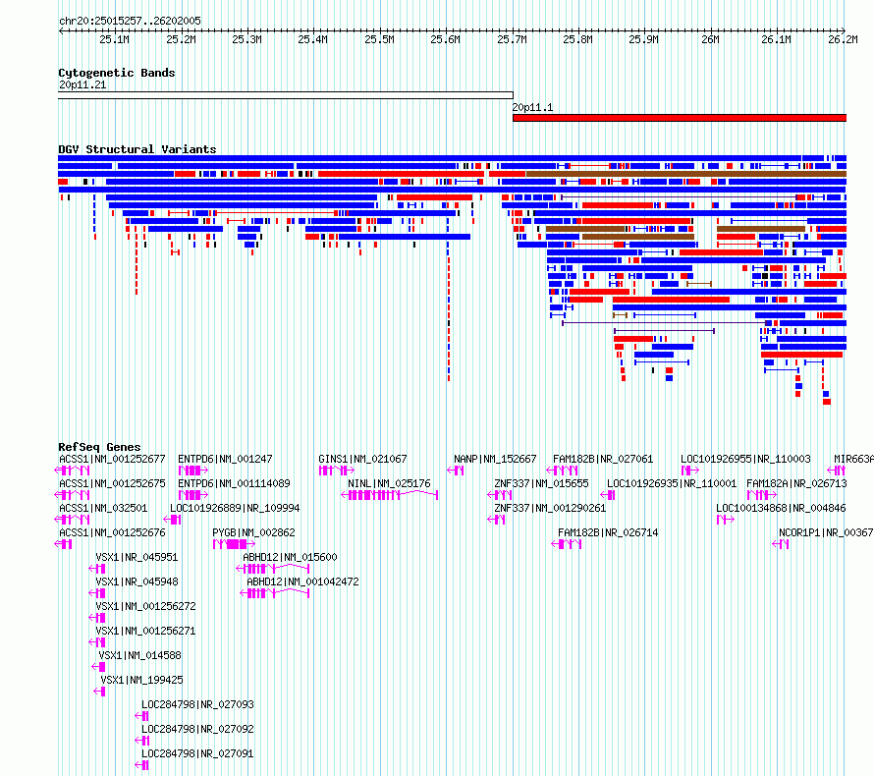Select FAM182A|NR_026713 gene label
The image size is (874, 776).
click(796, 483)
